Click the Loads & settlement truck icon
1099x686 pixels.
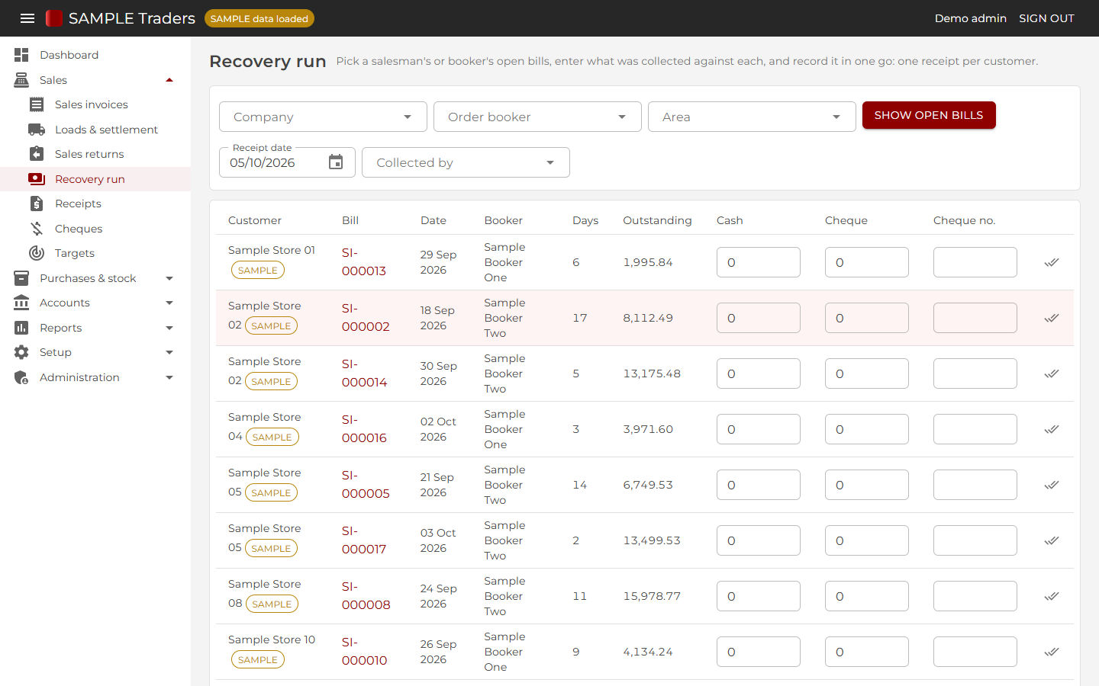coord(37,130)
